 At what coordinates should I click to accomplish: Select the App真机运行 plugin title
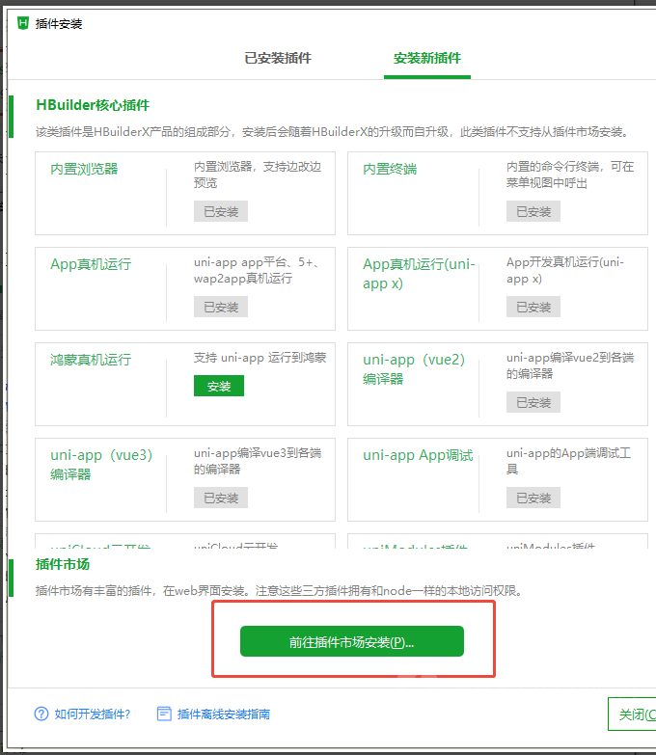tap(91, 264)
